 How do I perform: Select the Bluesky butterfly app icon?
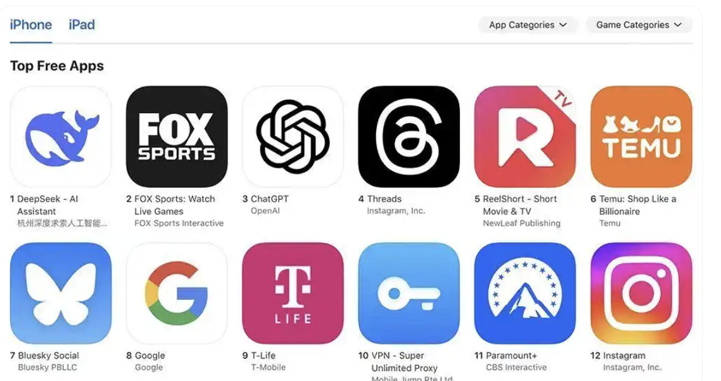click(60, 293)
